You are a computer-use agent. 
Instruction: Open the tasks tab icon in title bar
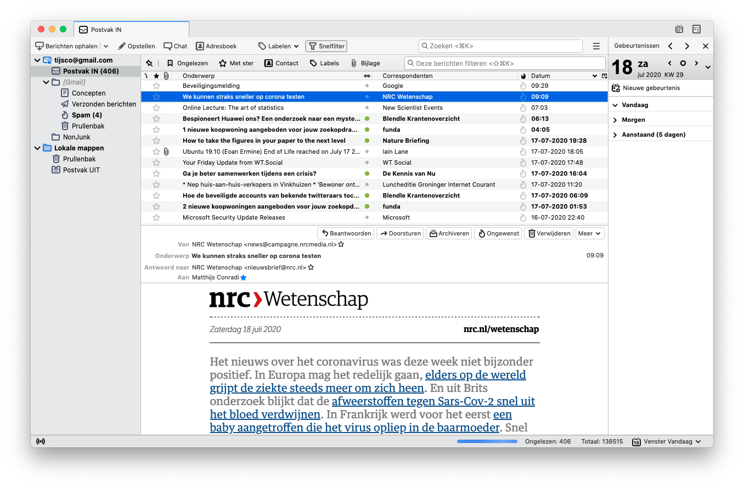tap(696, 29)
